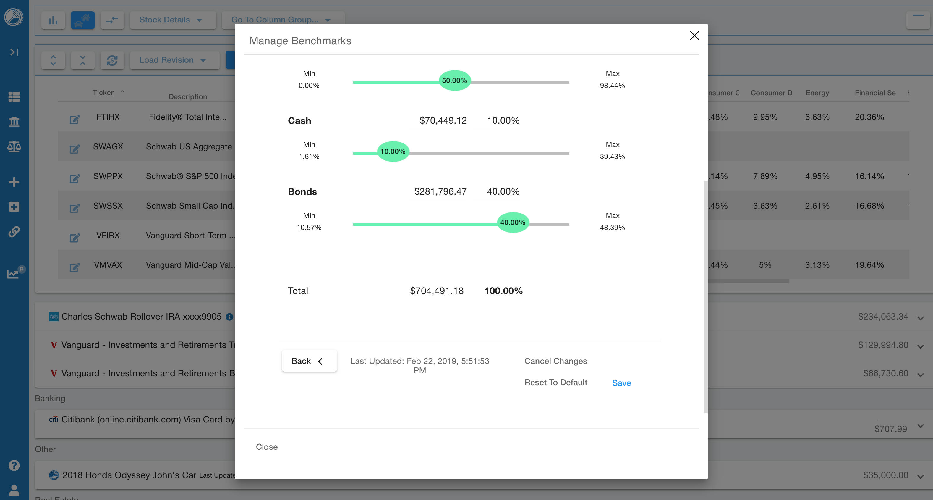Expand the sidebar with arrow toggle

[14, 52]
